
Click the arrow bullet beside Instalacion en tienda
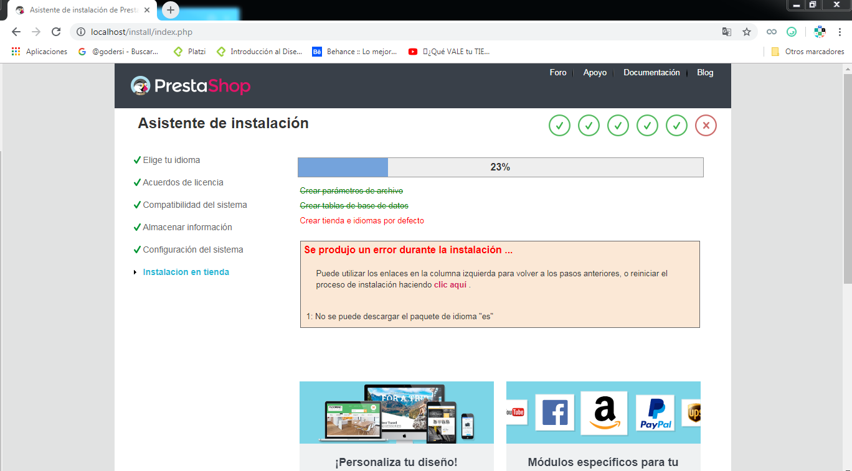pos(135,273)
